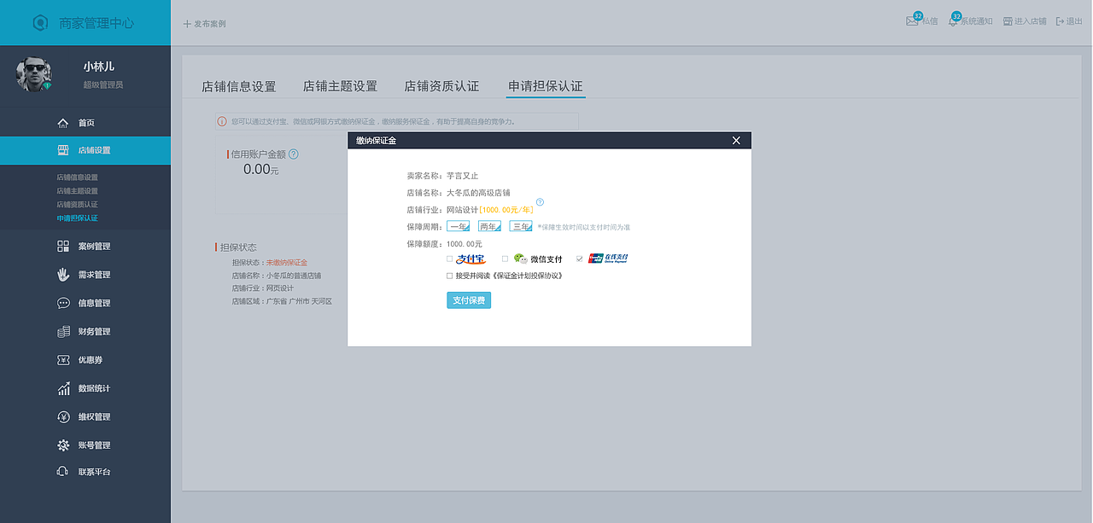Click help icon beside 信用账户金额
Viewport: 1093px width, 523px height.
[x=294, y=154]
